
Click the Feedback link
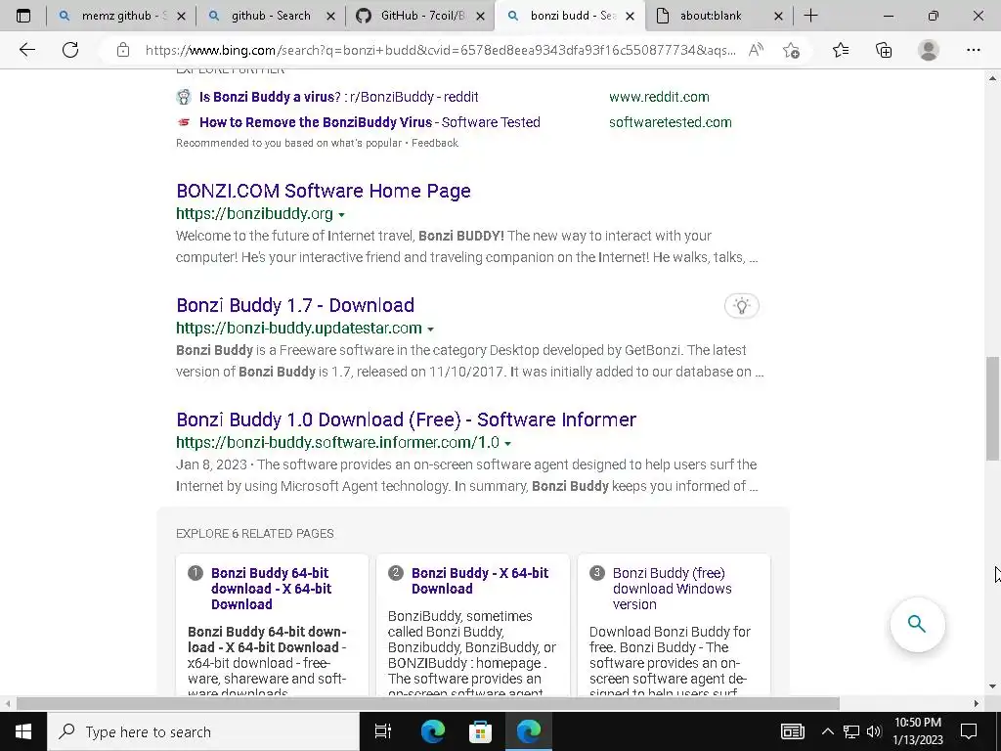point(435,143)
